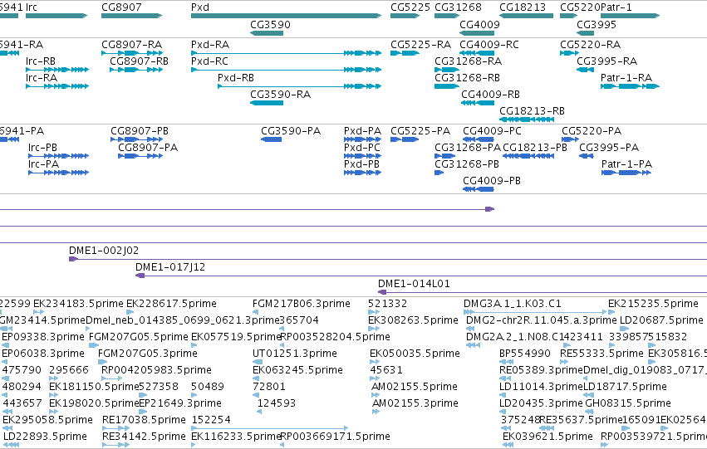Click the FGM207G05.5prime label
707x449 pixels.
[x=139, y=337]
